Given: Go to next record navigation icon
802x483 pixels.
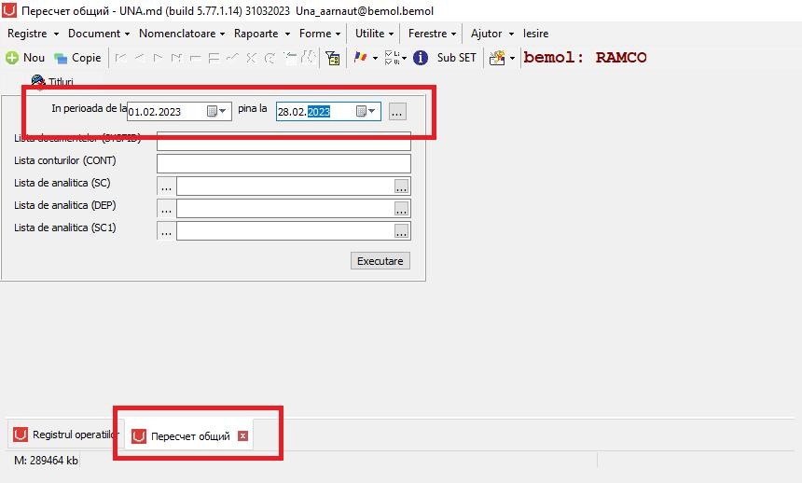Looking at the screenshot, I should [x=158, y=58].
